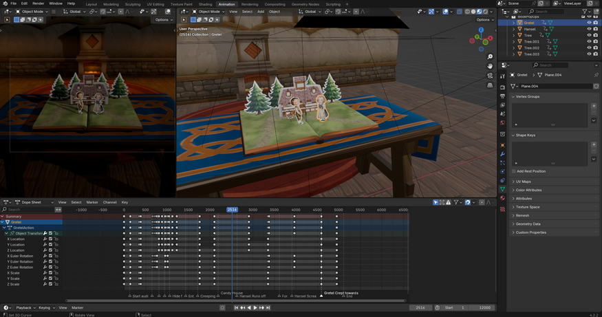Open the Global transform orientation dropdown in main viewport
Screen dimensions: 602x317
click(310, 12)
